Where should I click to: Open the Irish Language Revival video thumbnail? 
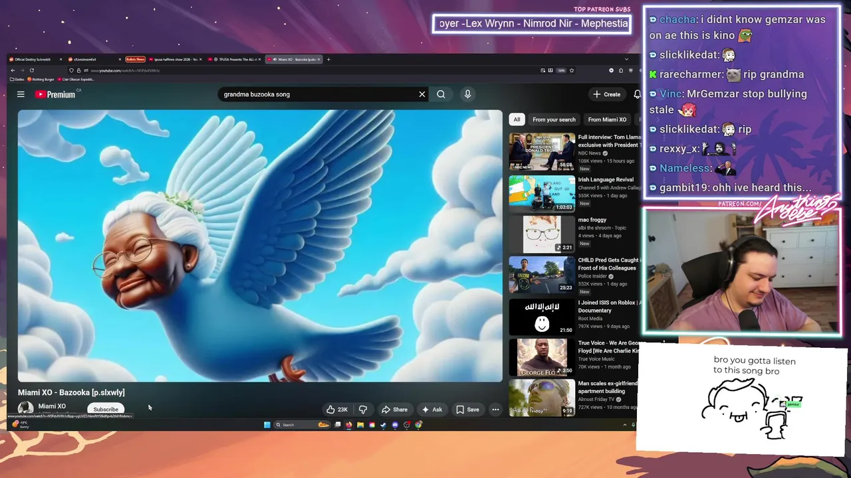click(x=542, y=193)
